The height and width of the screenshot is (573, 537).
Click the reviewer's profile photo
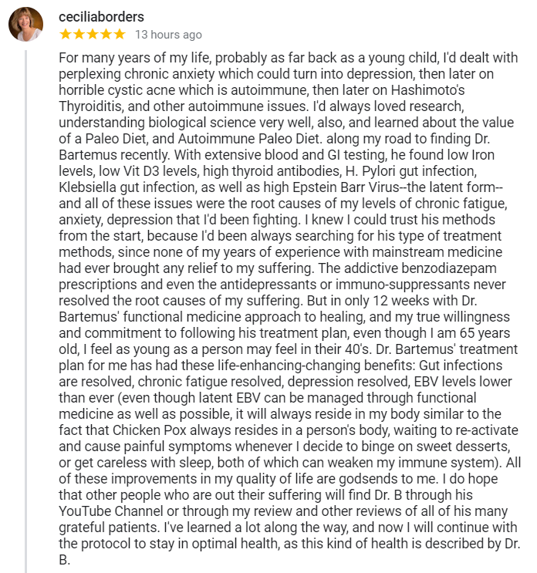[x=25, y=24]
